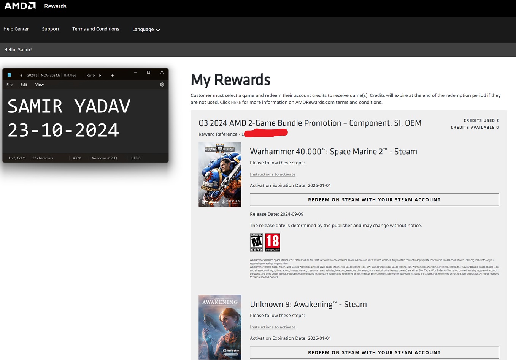Redeem Unknown 9 Awakening on Steam
Image resolution: width=516 pixels, height=360 pixels.
click(x=374, y=352)
